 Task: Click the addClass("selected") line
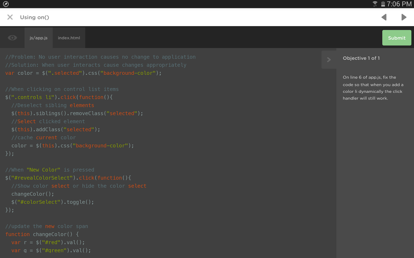coord(56,129)
